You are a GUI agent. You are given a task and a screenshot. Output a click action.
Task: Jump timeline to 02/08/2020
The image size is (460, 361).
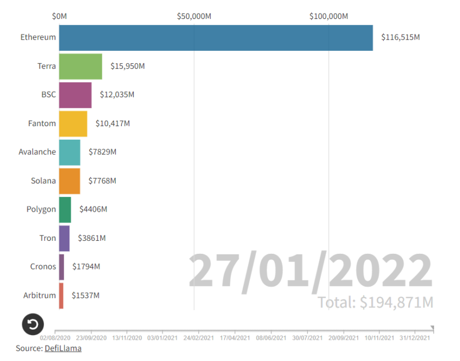click(55, 338)
